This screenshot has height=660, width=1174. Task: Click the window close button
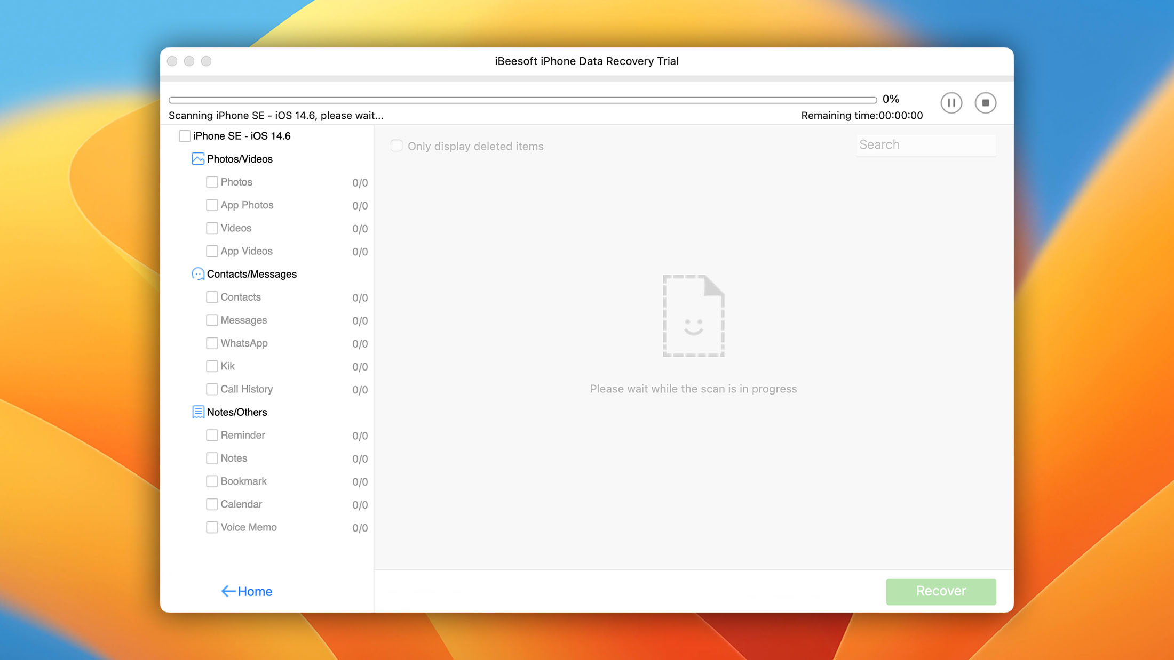pos(172,61)
